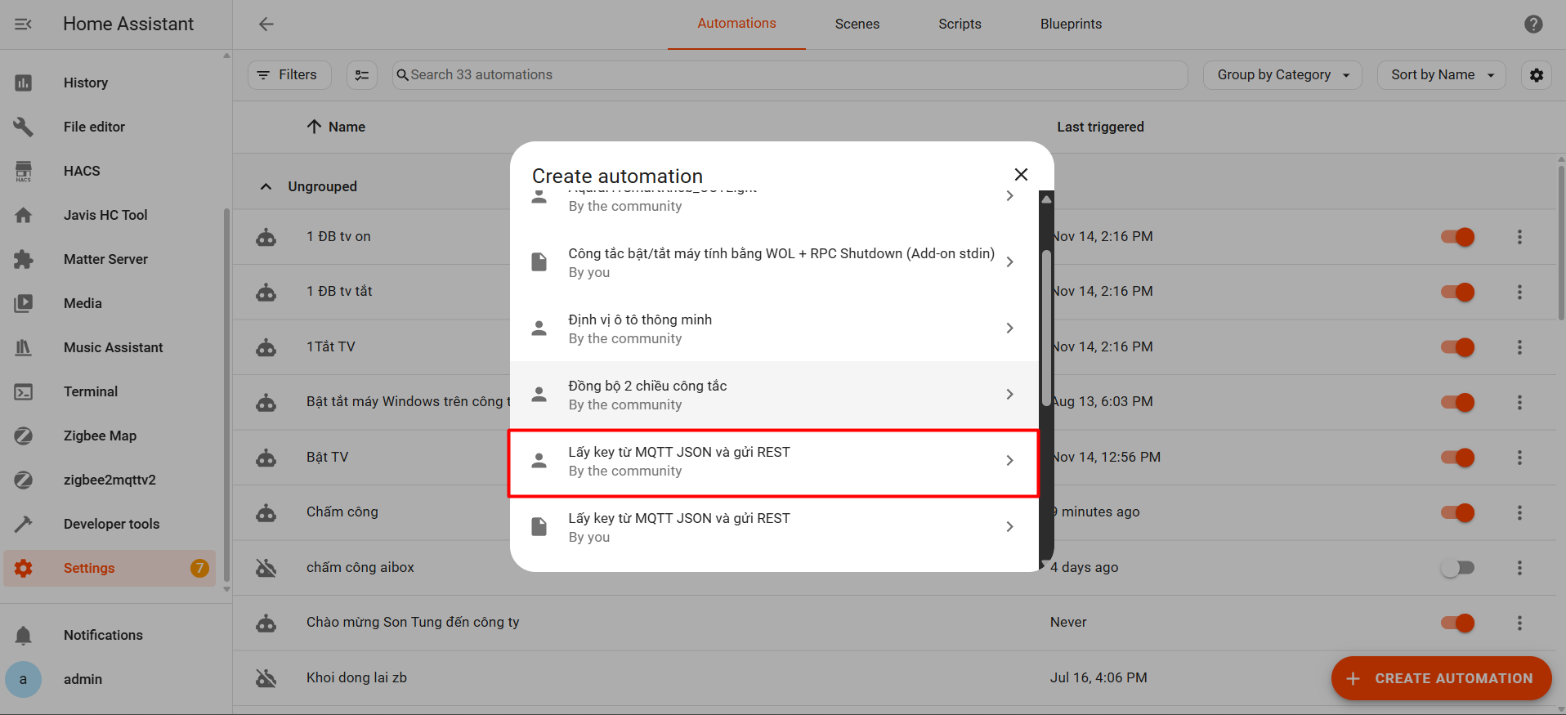
Task: Open the Filters button
Action: tap(289, 75)
